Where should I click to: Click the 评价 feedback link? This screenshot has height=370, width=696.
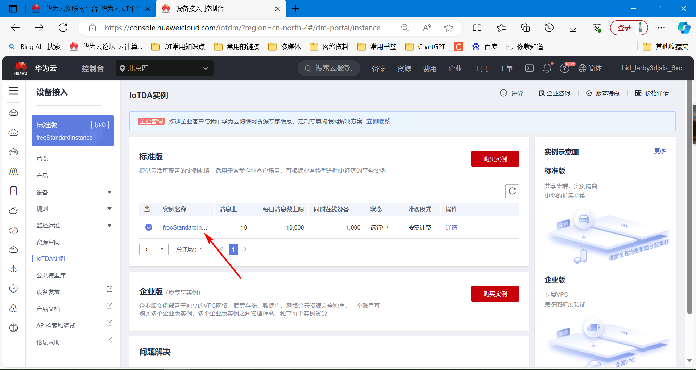(511, 93)
